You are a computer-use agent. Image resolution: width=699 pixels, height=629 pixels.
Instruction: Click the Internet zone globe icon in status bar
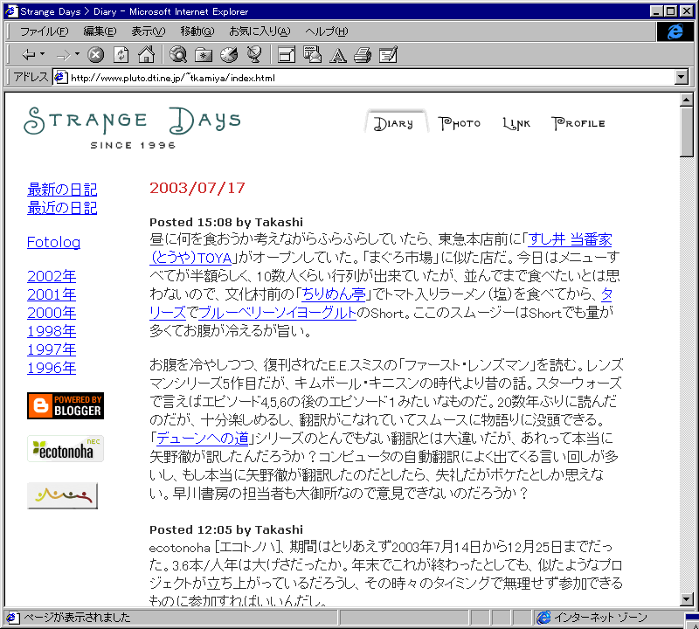pyautogui.click(x=543, y=618)
